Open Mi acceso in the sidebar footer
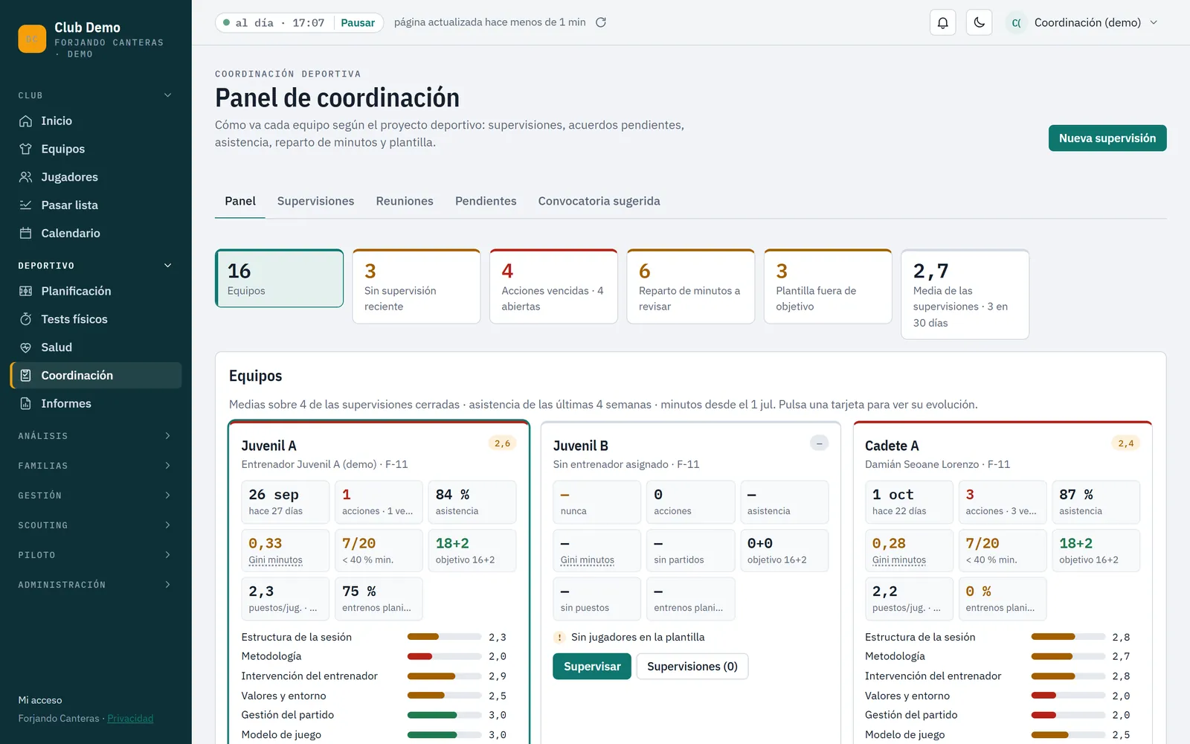 click(x=40, y=700)
